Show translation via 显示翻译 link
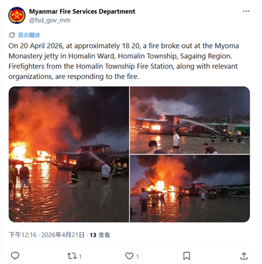 point(29,35)
